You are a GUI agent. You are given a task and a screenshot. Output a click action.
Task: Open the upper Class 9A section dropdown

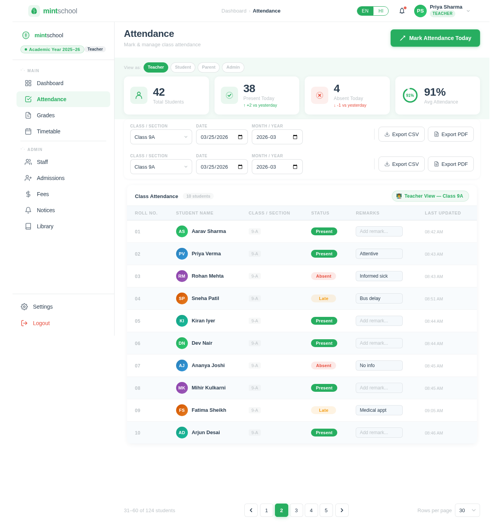point(161,137)
